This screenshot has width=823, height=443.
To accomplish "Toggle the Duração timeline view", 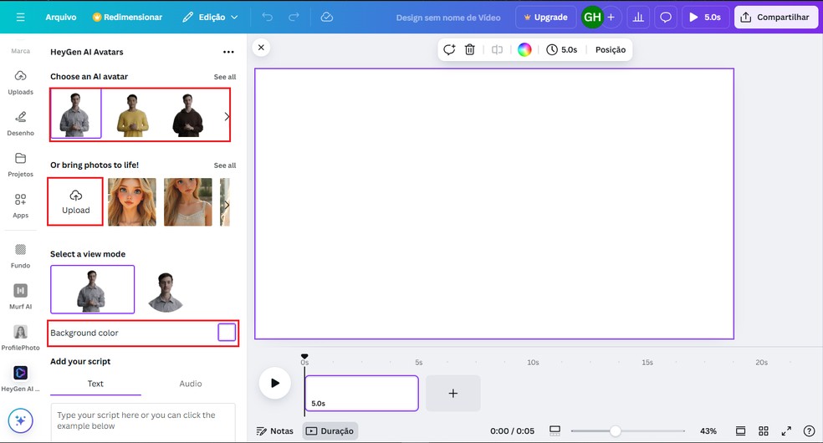I will (330, 431).
